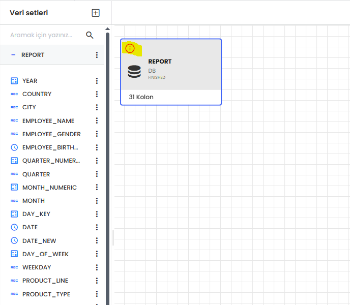Click the search magnifier icon
Viewport: 350px width, 305px height.
coord(90,35)
